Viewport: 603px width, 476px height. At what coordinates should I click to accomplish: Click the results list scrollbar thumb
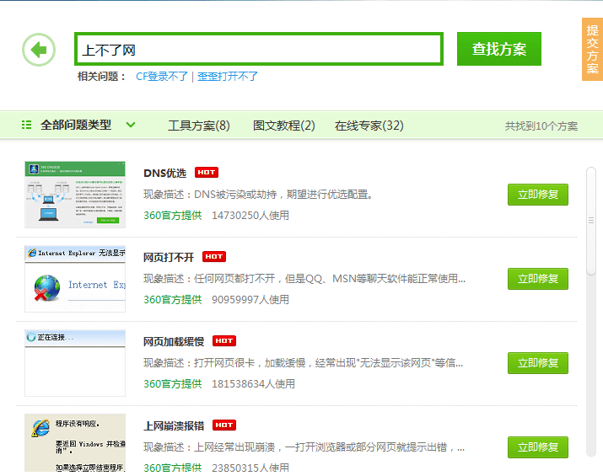pyautogui.click(x=591, y=221)
